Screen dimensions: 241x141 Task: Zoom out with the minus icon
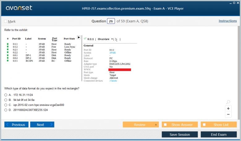[228, 114]
